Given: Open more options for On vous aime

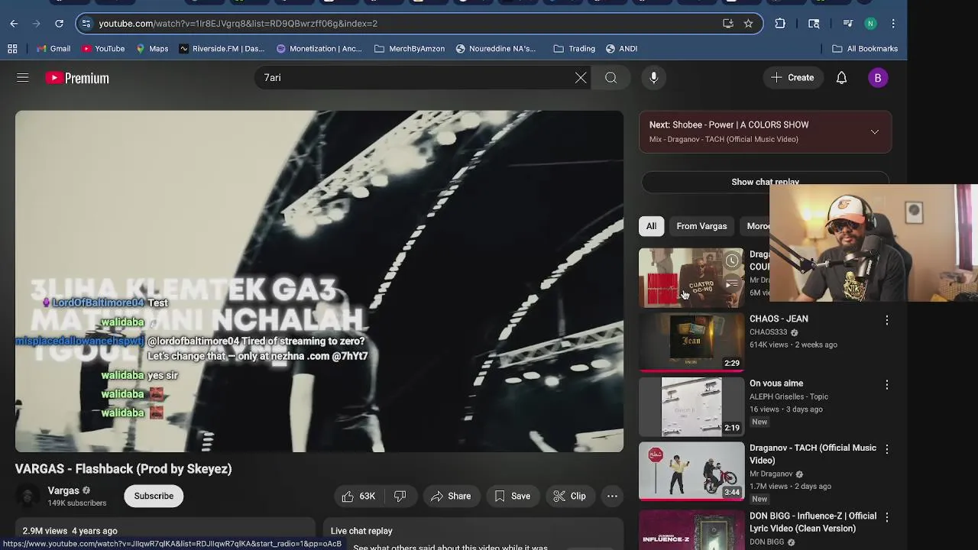Looking at the screenshot, I should click(x=887, y=385).
